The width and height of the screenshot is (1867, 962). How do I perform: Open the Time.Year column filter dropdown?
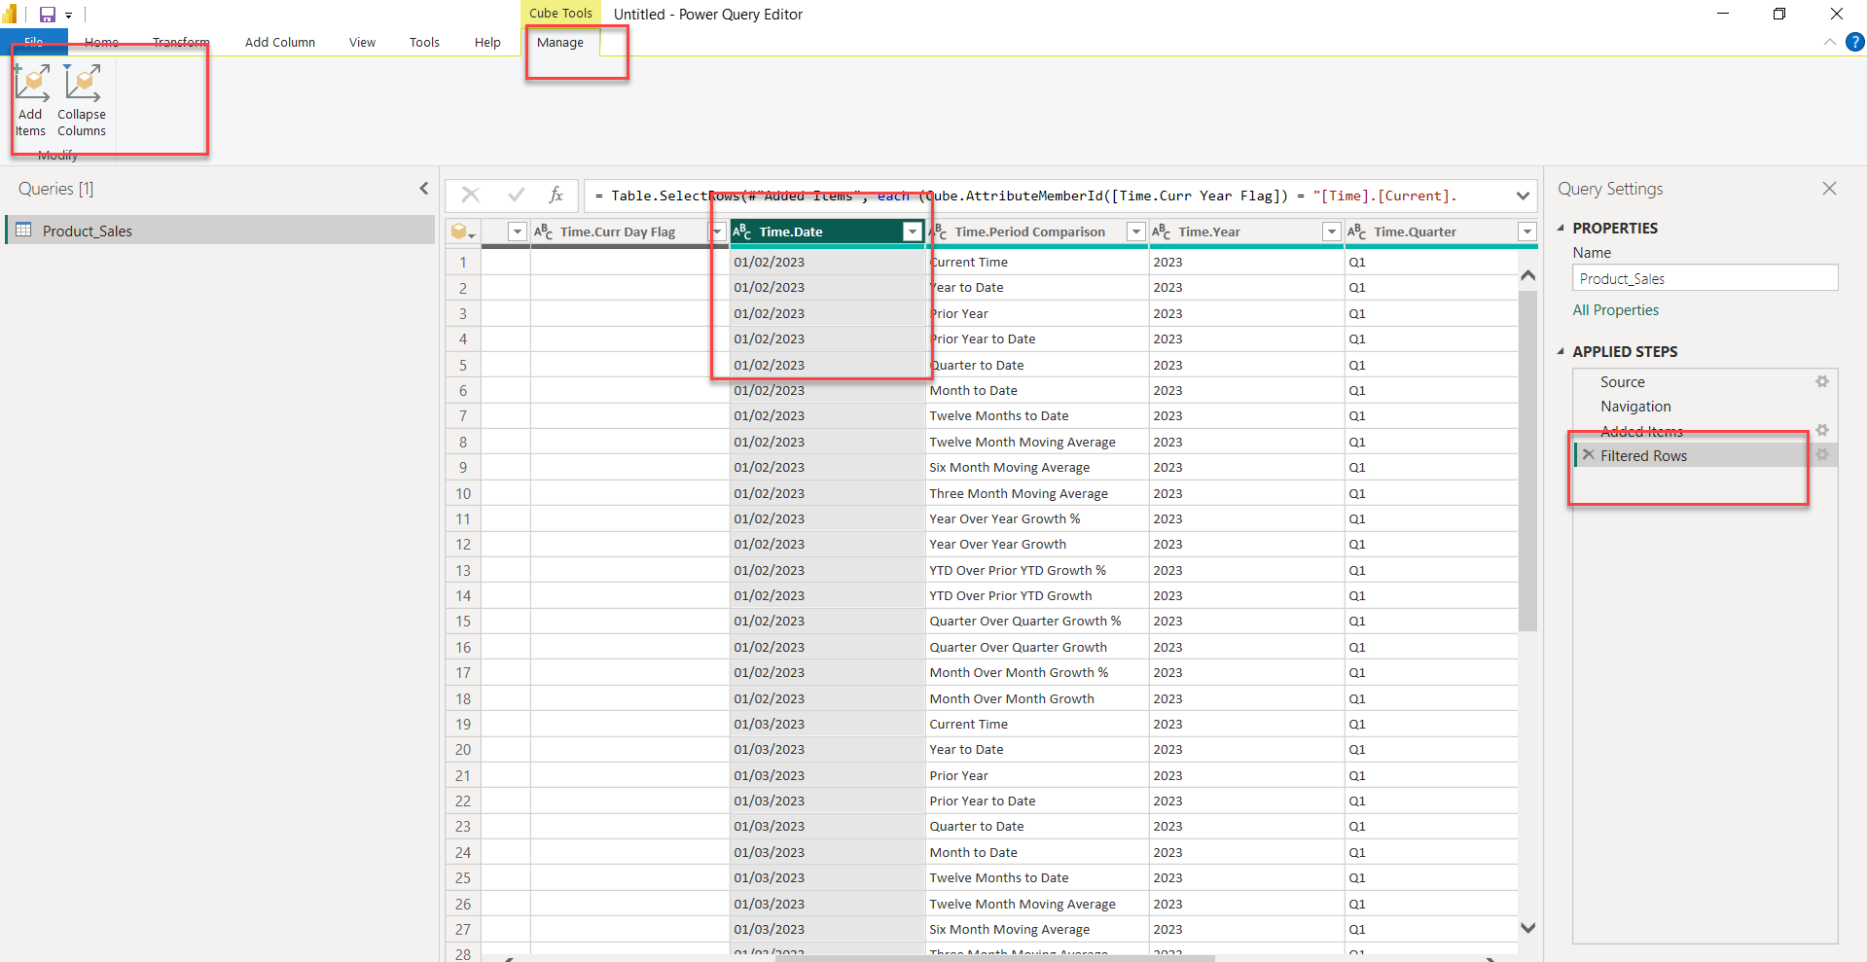pyautogui.click(x=1332, y=232)
